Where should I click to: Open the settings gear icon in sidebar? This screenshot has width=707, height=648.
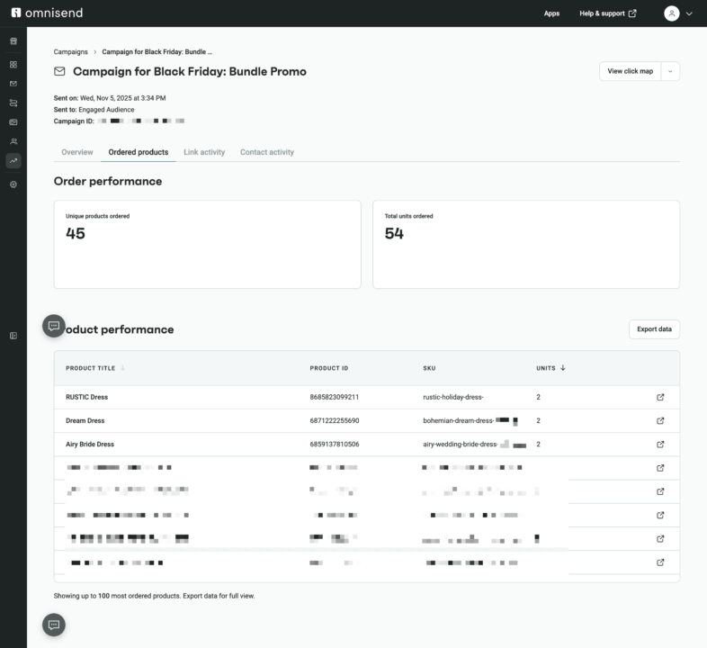click(13, 184)
